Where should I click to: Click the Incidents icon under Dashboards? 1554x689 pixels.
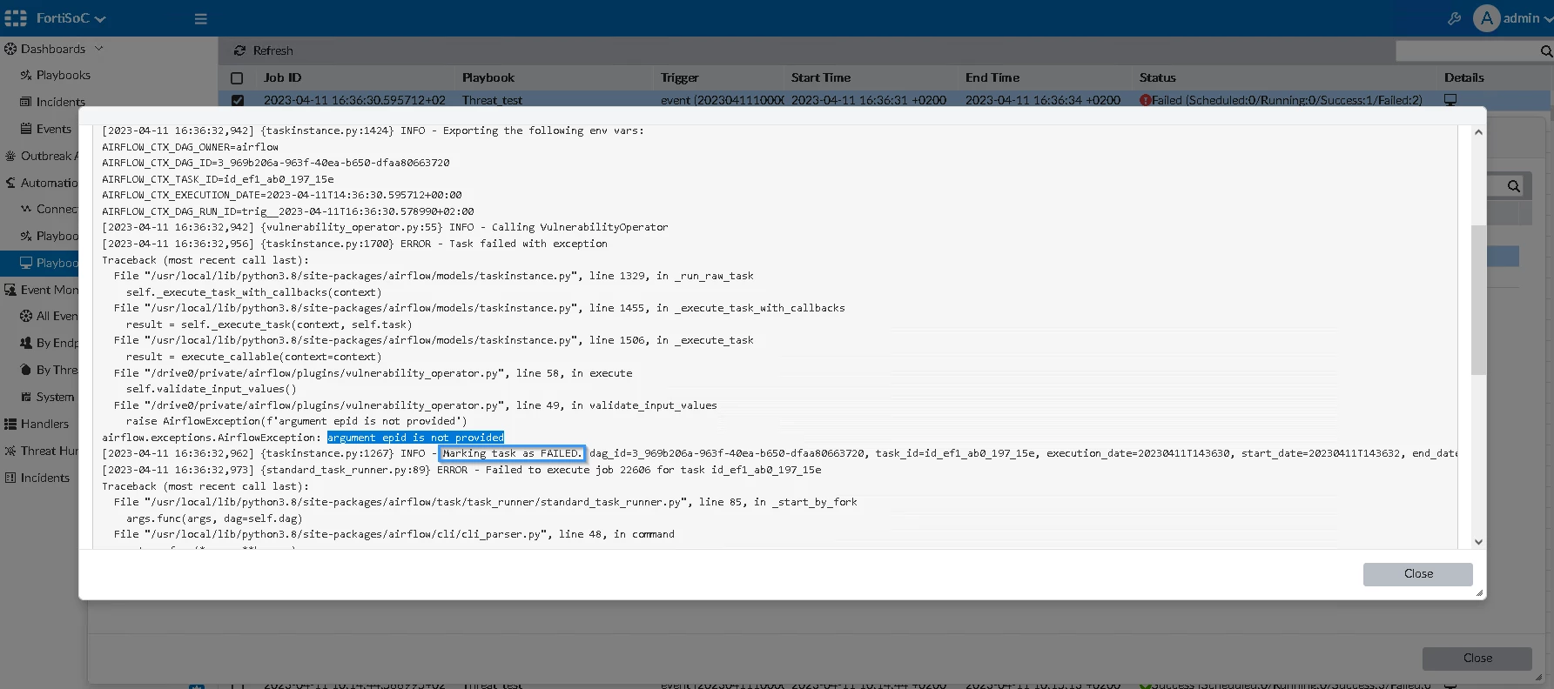click(26, 102)
